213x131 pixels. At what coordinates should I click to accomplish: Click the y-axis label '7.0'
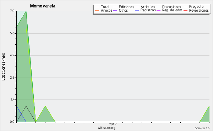click(x=12, y=11)
